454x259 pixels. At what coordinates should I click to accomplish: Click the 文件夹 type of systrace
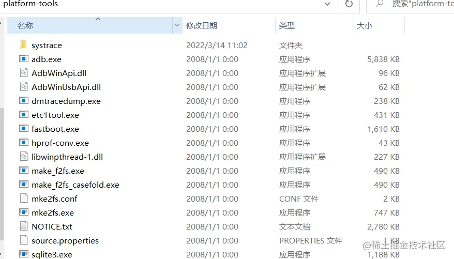tap(291, 45)
